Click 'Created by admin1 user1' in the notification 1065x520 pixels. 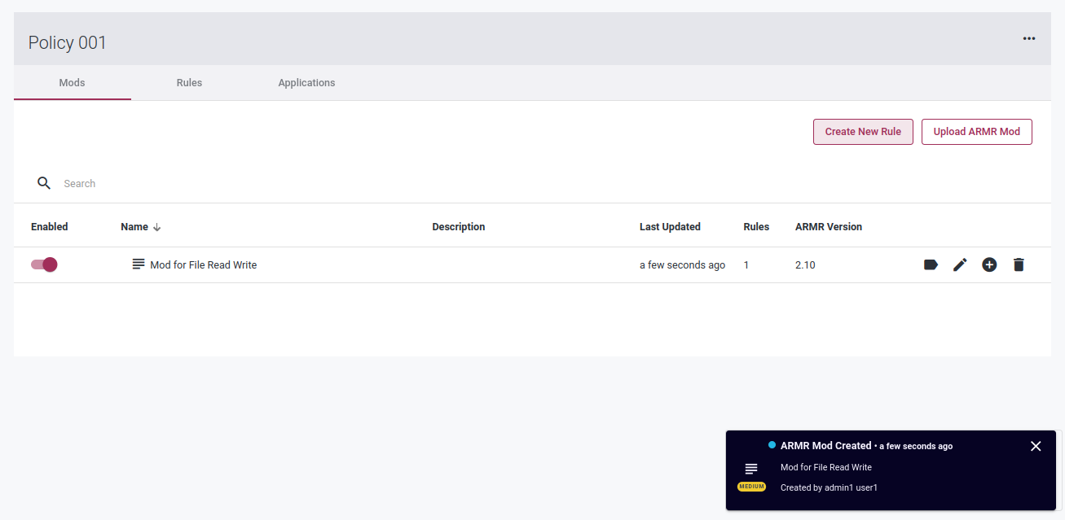tap(829, 487)
